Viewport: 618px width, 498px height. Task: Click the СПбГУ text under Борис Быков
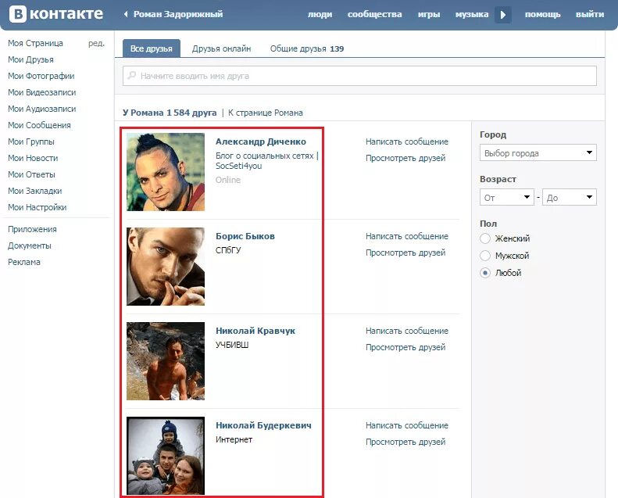228,250
